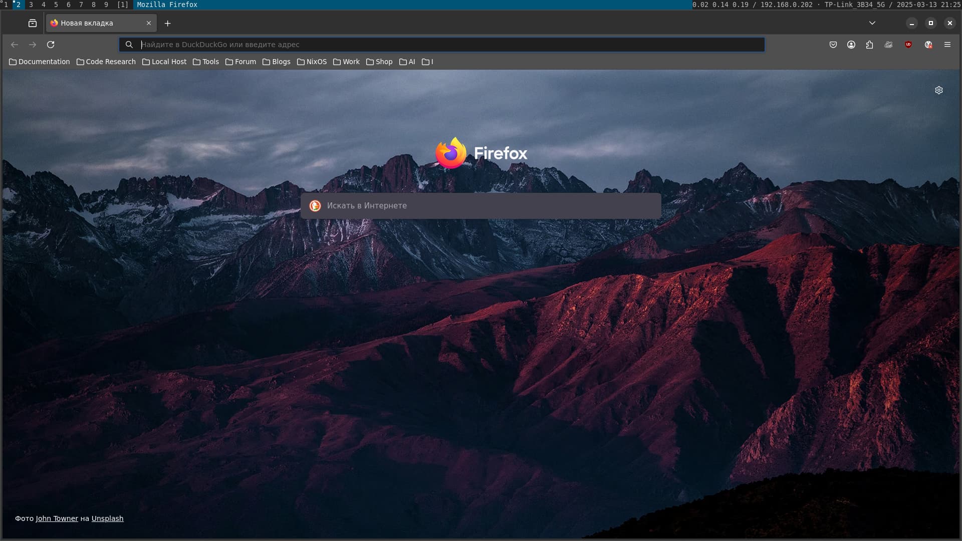Open the John Towner photo credit link
Screen dimensions: 962x541
point(57,518)
